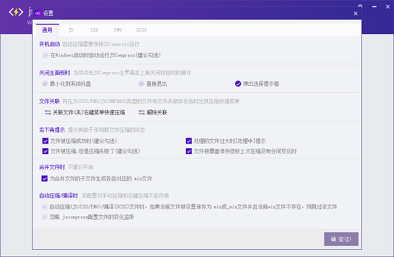Click the 文件关联 section heading
Viewport: 394px width, 257px height.
pyautogui.click(x=49, y=101)
